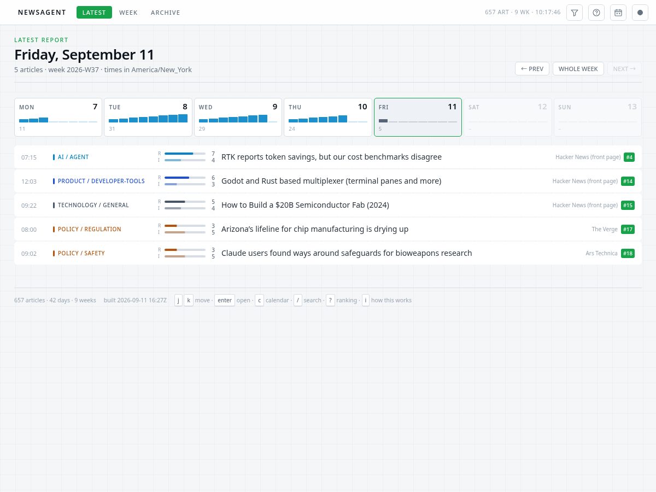Open the calendar icon in header
Viewport: 656px width, 492px height.
[618, 13]
